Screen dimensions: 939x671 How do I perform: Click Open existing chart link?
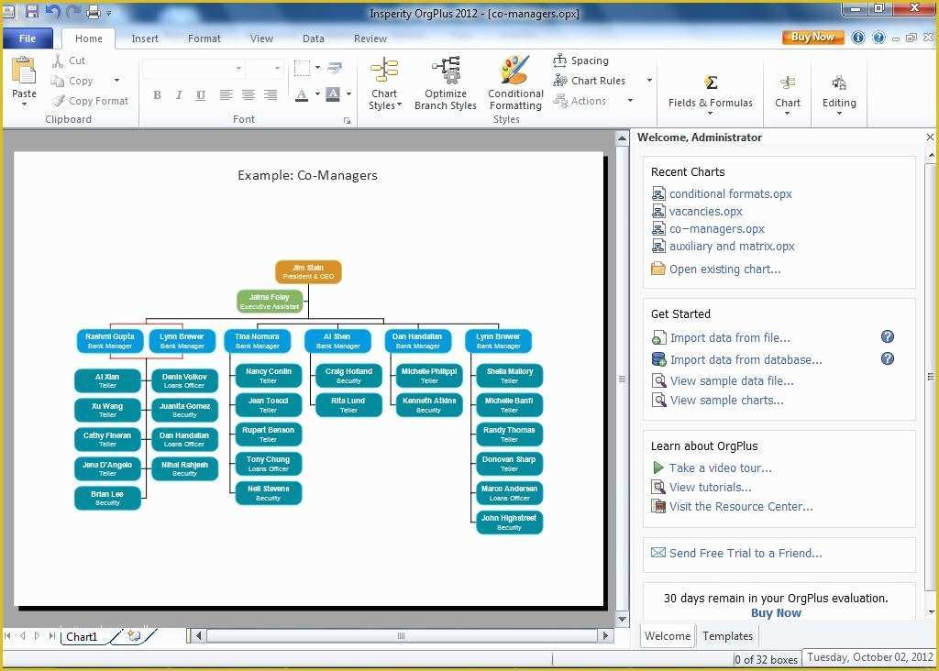724,269
